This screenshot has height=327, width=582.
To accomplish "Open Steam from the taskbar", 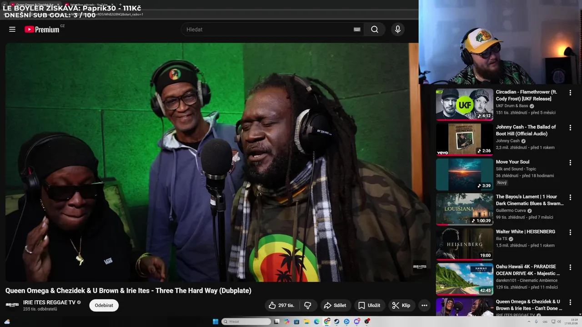I will click(x=336, y=322).
